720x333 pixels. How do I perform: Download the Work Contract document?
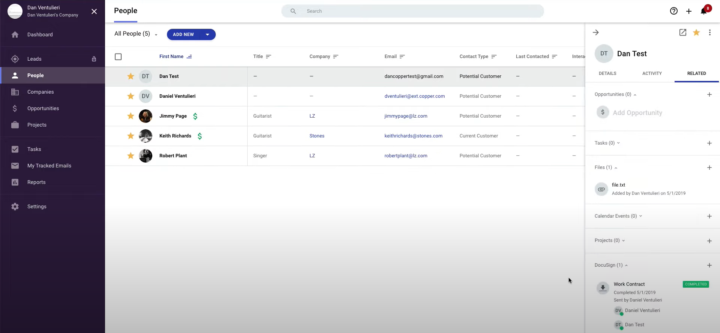603,288
